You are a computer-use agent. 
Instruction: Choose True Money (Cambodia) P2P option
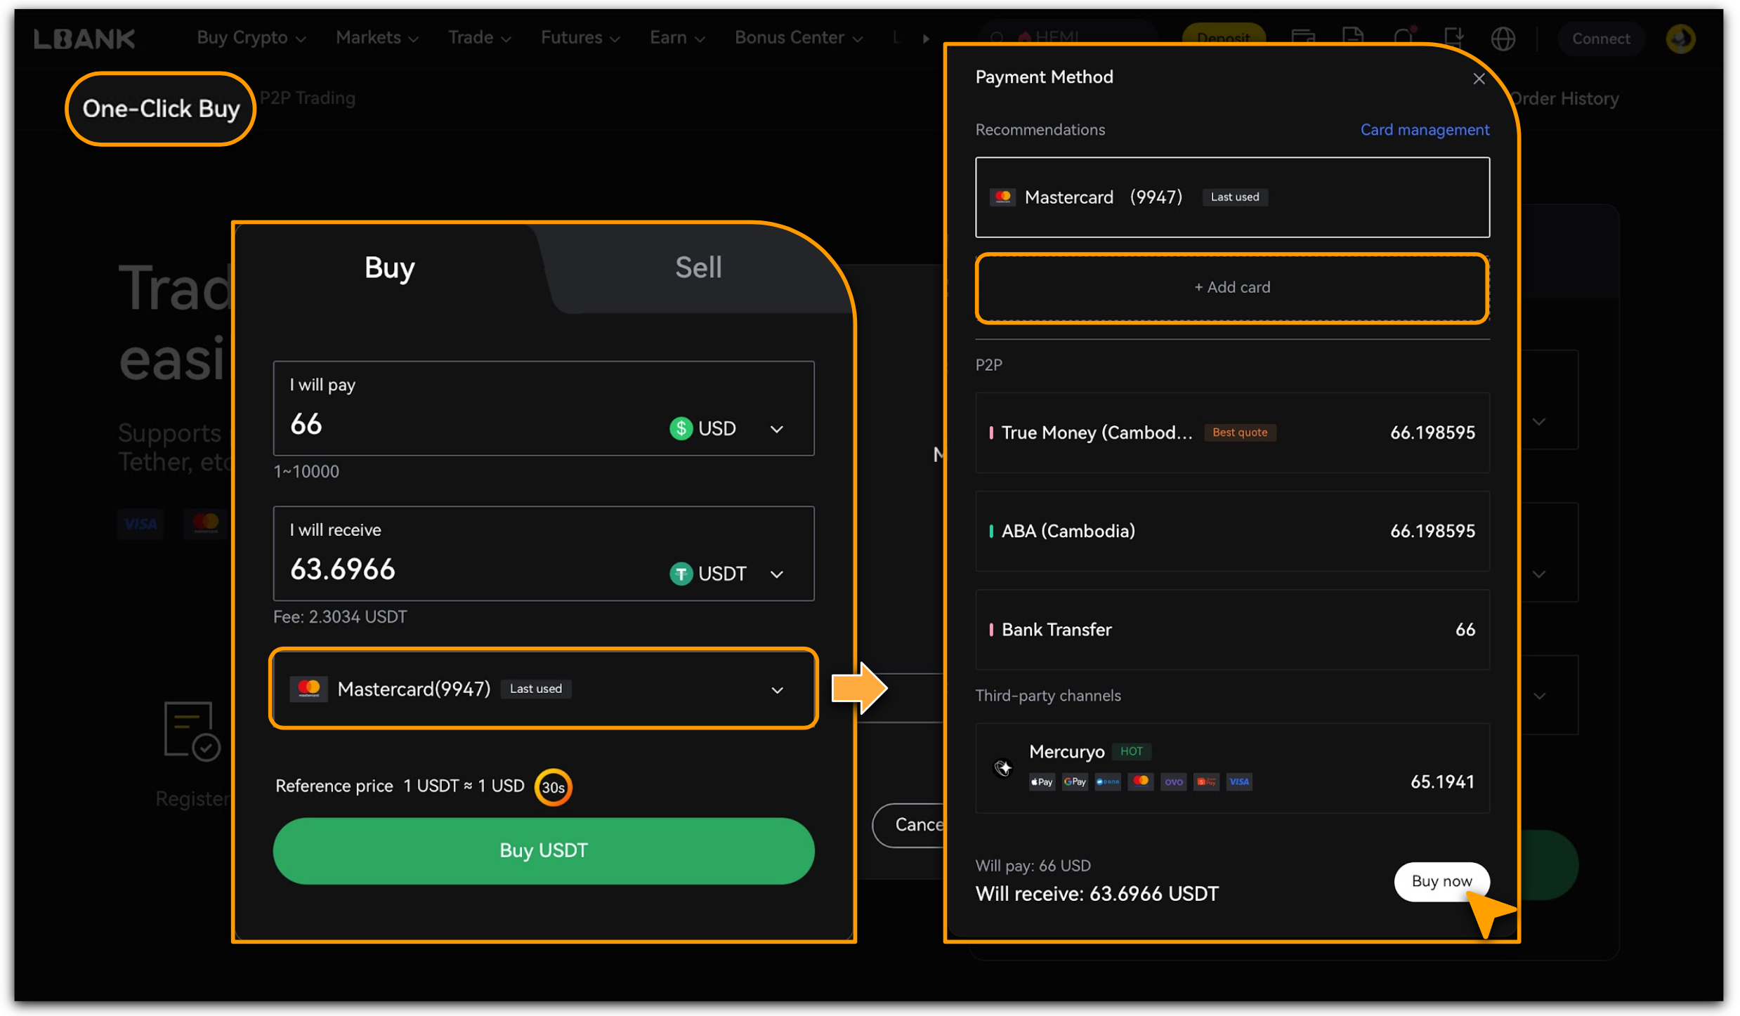(x=1231, y=433)
